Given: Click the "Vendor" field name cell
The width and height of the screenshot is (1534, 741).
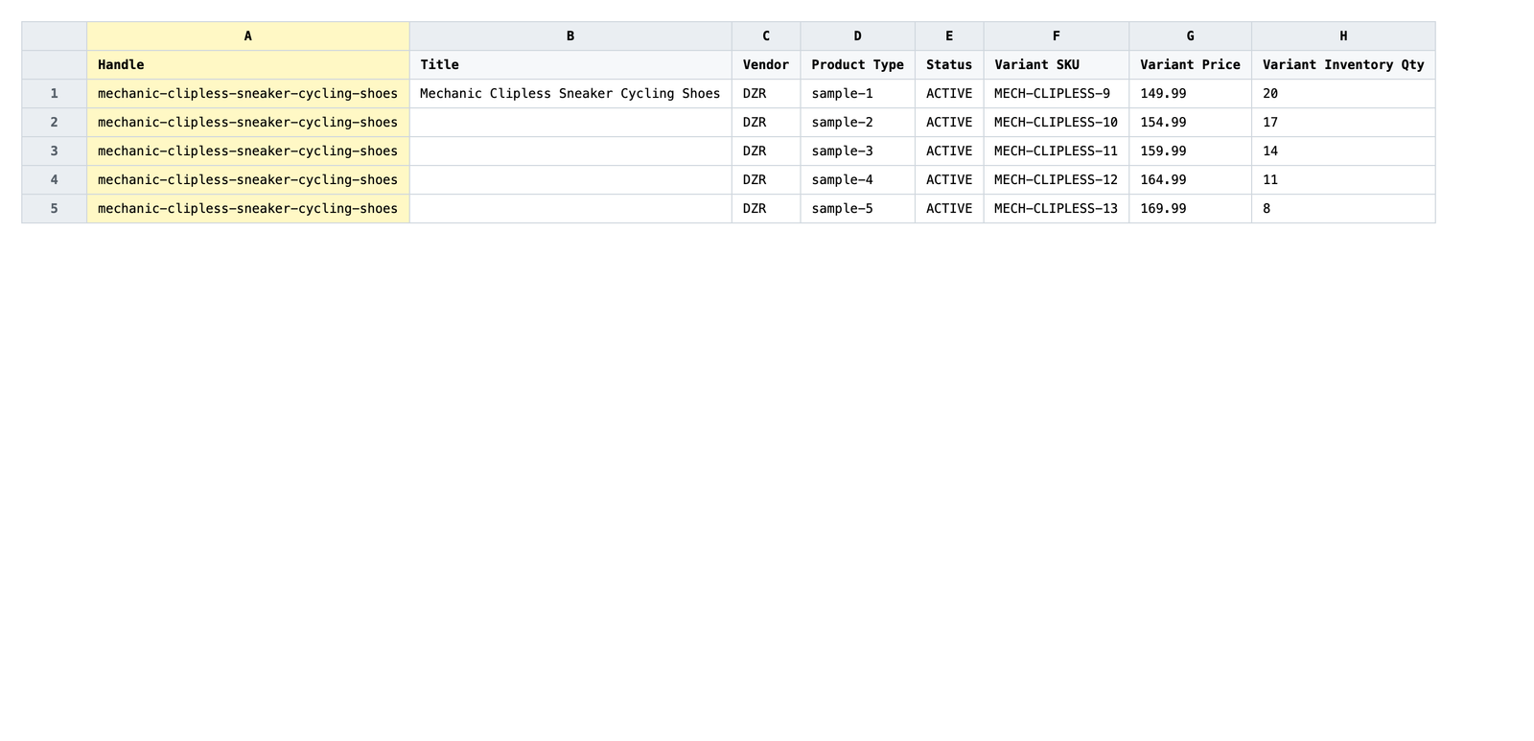Looking at the screenshot, I should click(766, 65).
